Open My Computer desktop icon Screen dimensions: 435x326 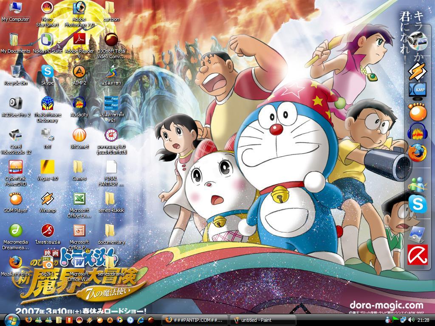coord(16,11)
